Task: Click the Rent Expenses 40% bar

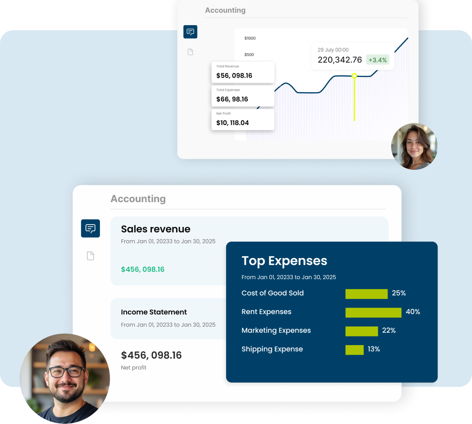Action: 373,312
